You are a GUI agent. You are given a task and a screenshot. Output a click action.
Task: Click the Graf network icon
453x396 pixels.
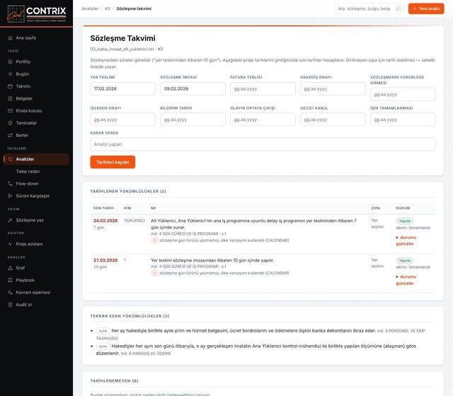coord(10,268)
